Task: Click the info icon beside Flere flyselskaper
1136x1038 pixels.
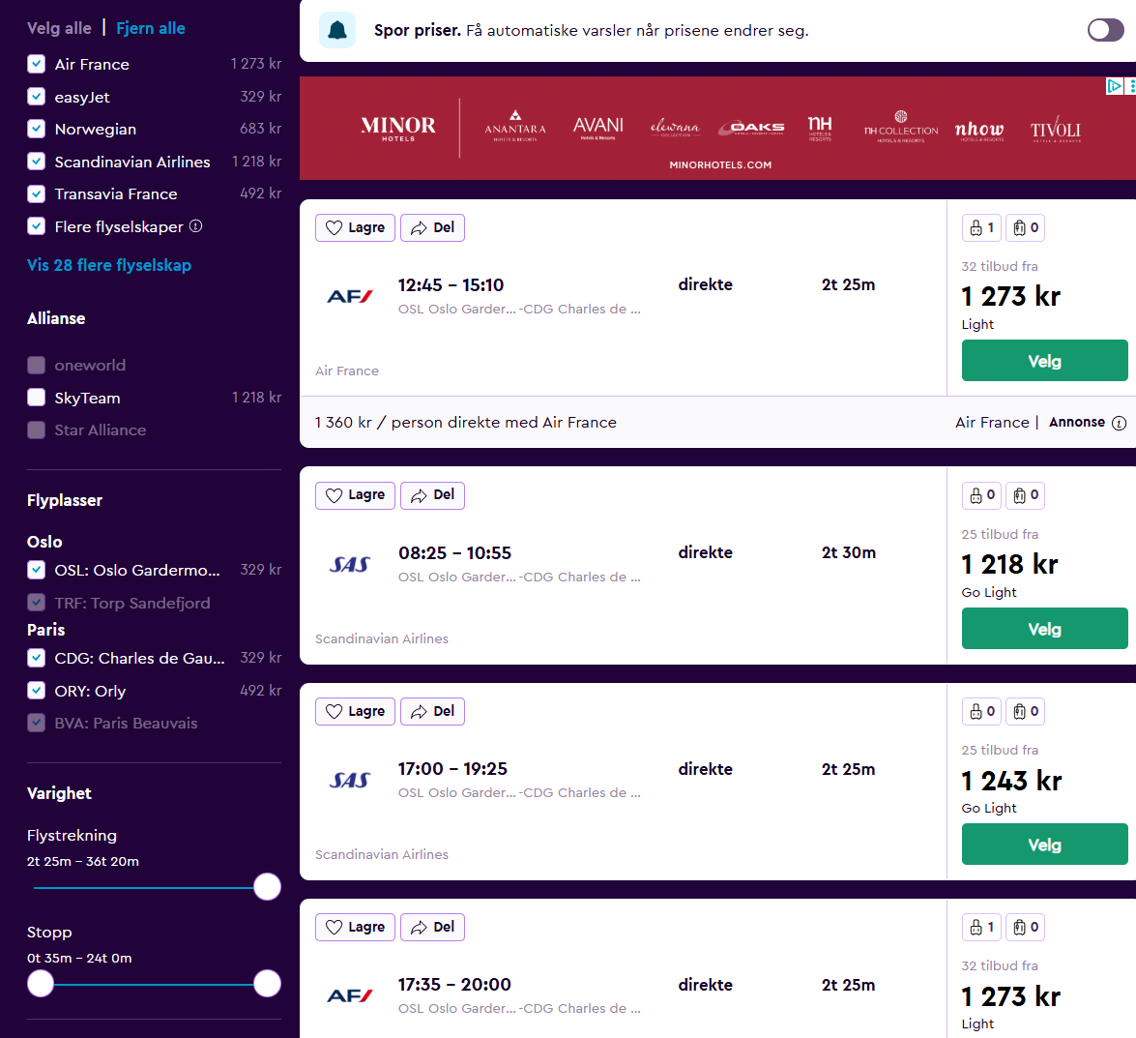Action: click(x=196, y=226)
